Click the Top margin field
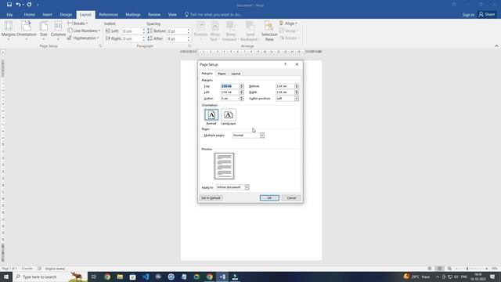This screenshot has width=501, height=282. [x=230, y=86]
